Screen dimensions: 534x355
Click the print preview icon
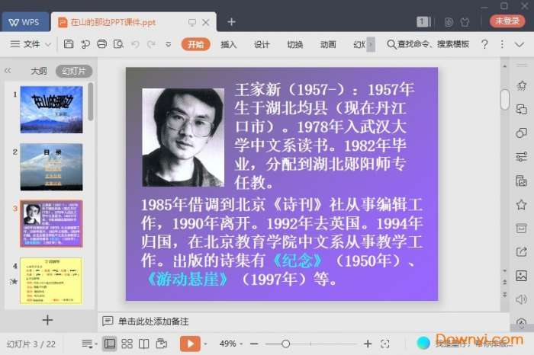118,44
